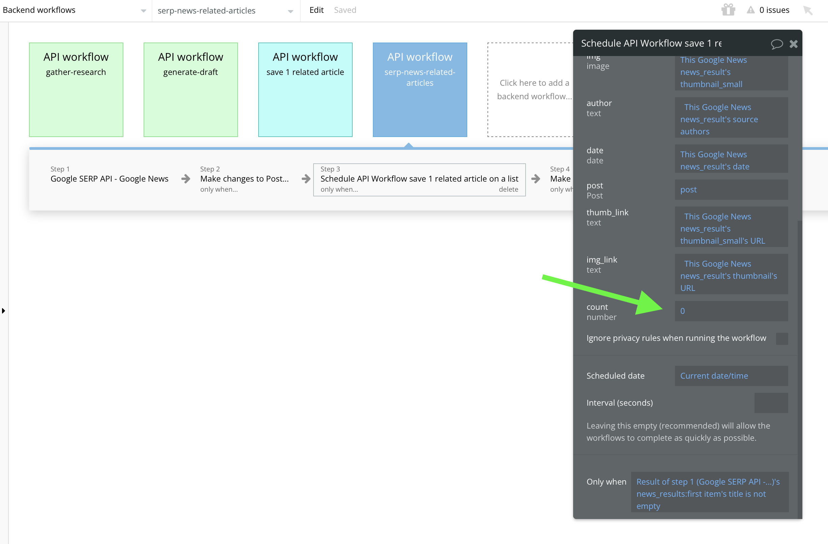This screenshot has height=544, width=828.
Task: Edit the count number field
Action: [x=731, y=311]
